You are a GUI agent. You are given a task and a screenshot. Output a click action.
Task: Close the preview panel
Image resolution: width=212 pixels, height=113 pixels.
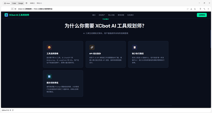coord(208,9)
